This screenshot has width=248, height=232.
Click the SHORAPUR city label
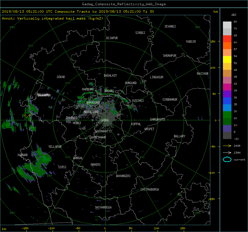[x=169, y=56]
